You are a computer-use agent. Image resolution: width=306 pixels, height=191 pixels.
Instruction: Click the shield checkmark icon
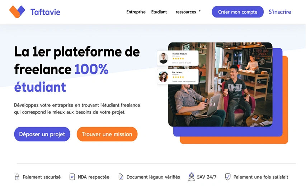coord(228,177)
